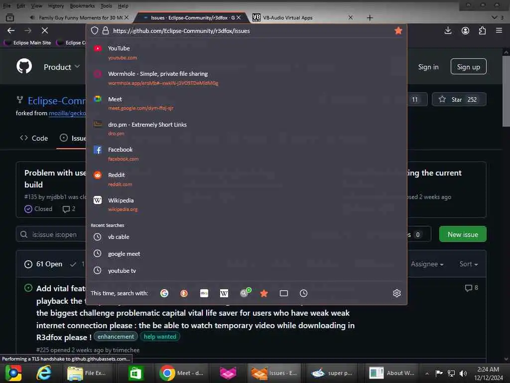This screenshot has width=510, height=383.
Task: Stop loading the page
Action: 45,30
